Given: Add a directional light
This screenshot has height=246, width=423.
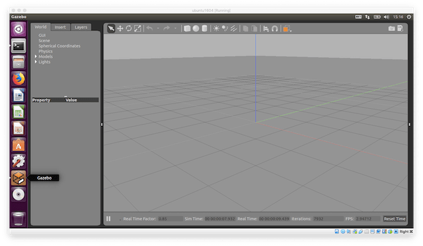Looking at the screenshot, I should coord(233,28).
